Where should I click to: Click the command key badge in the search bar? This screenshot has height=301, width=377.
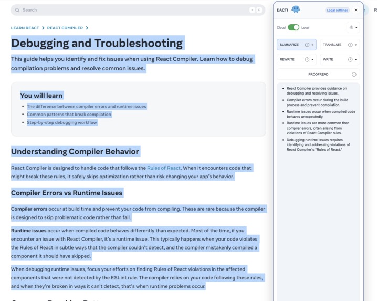pos(252,10)
